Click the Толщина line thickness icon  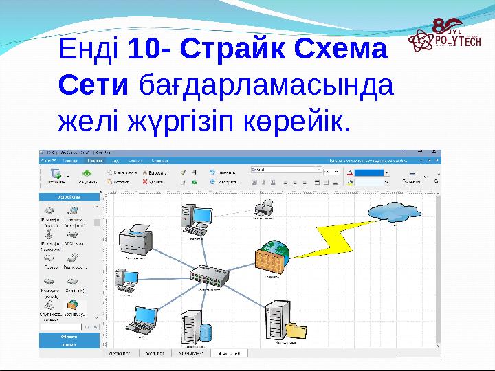(x=412, y=174)
